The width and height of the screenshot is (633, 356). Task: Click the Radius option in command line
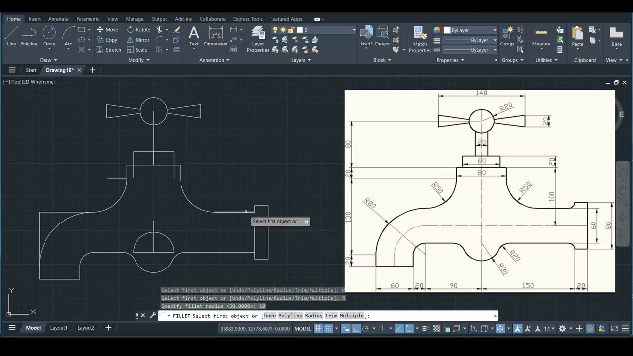(314, 316)
